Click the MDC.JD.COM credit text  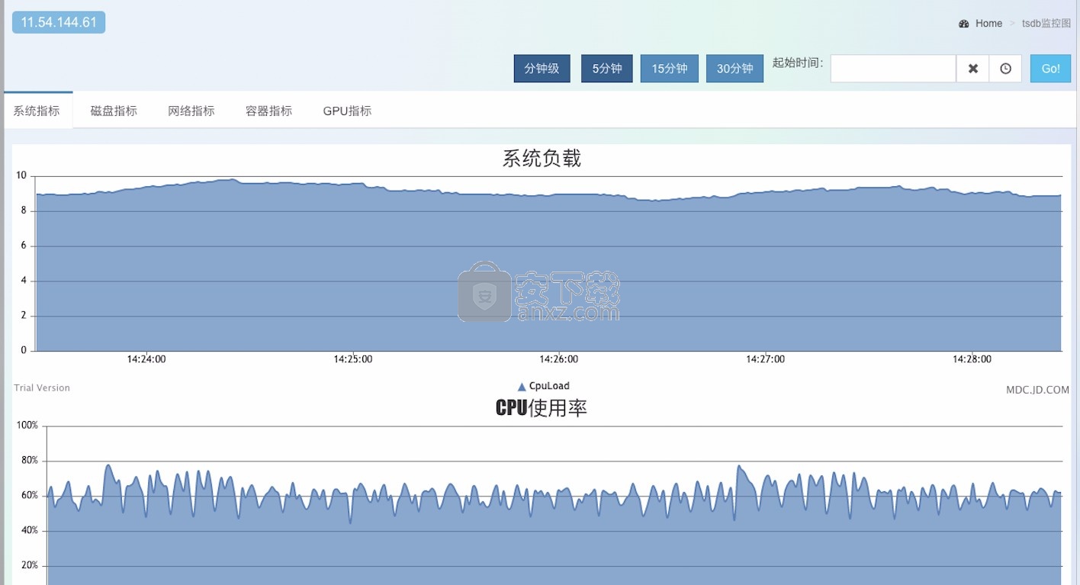tap(1037, 390)
